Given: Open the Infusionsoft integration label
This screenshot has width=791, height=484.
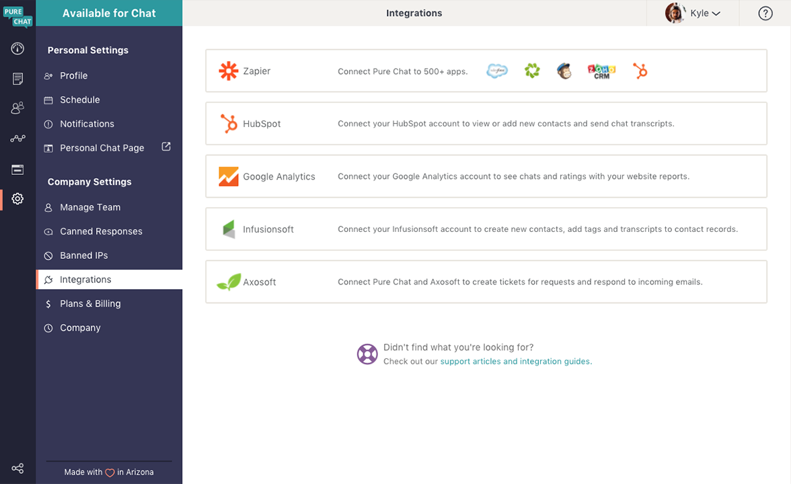Looking at the screenshot, I should coord(268,229).
